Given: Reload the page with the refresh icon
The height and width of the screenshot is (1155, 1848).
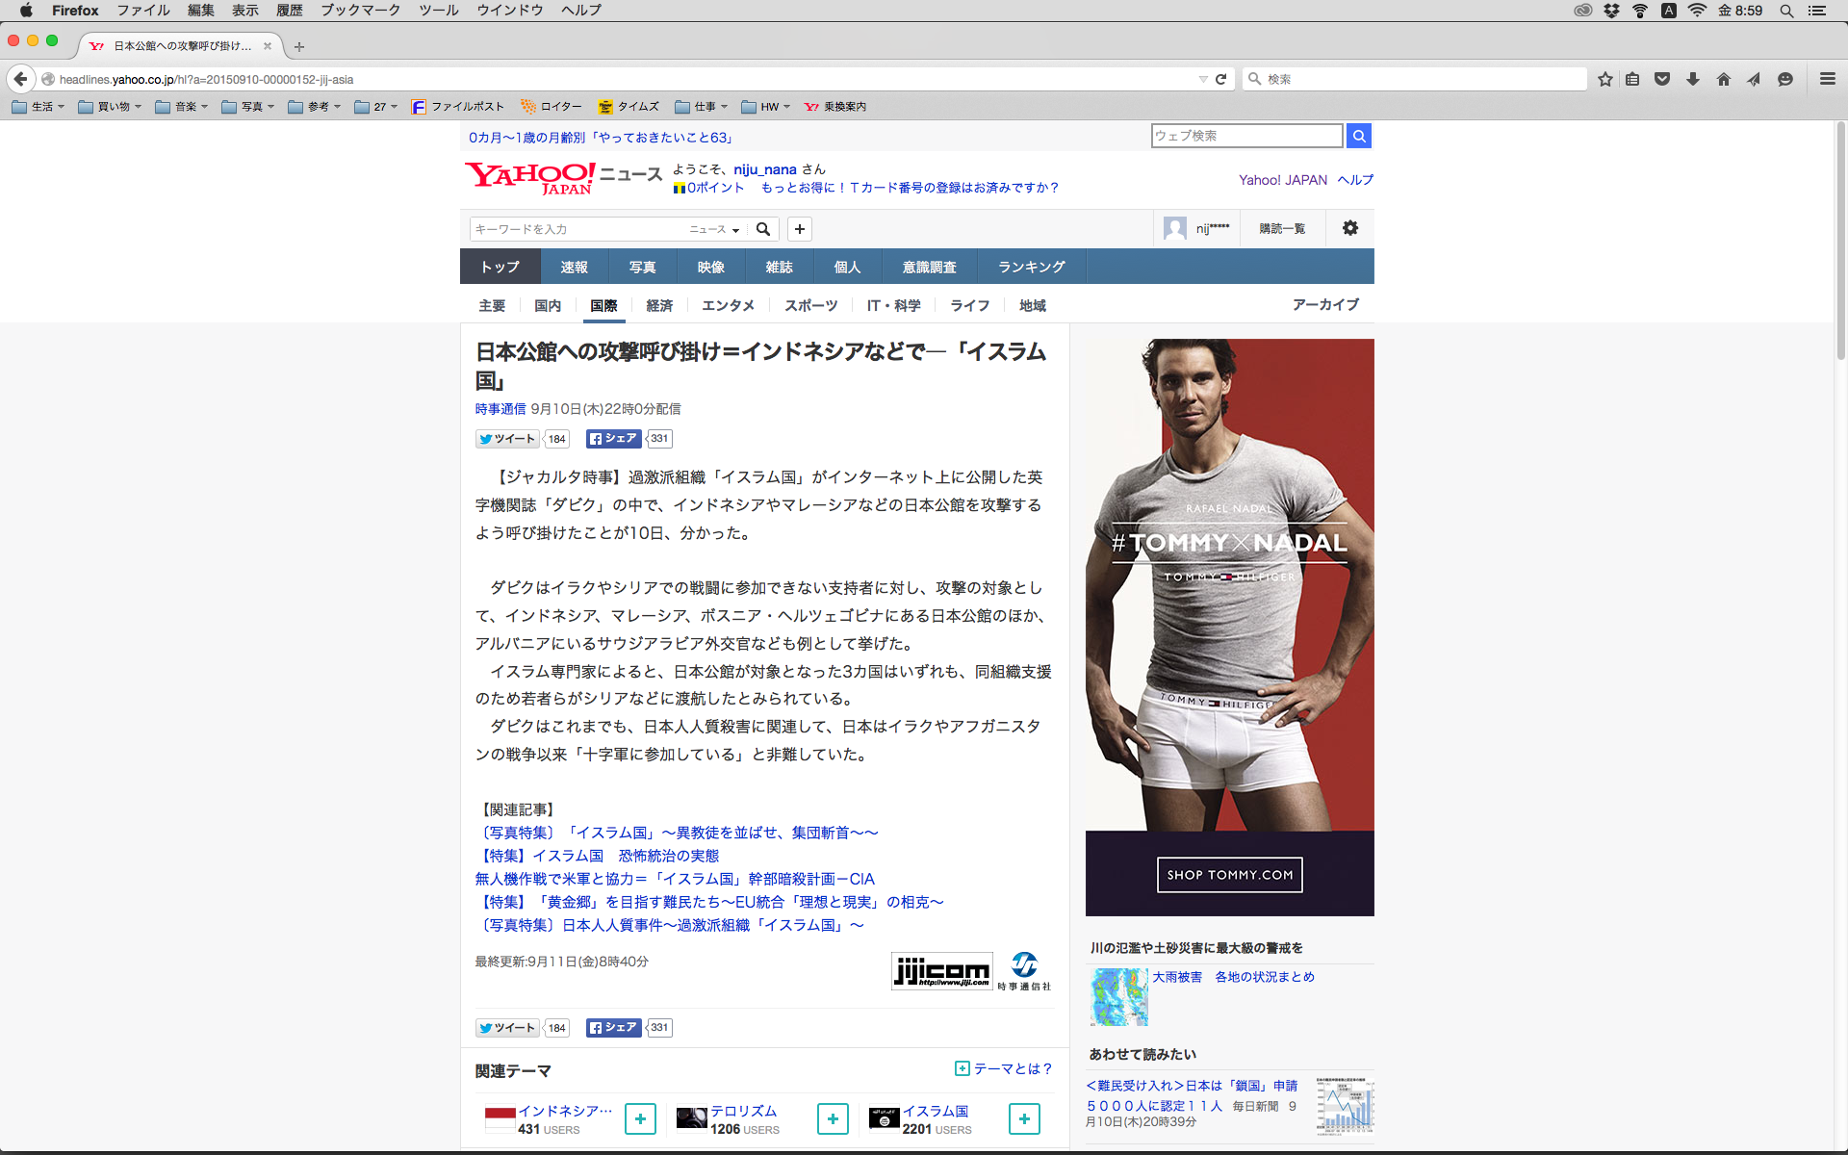Looking at the screenshot, I should (1220, 79).
